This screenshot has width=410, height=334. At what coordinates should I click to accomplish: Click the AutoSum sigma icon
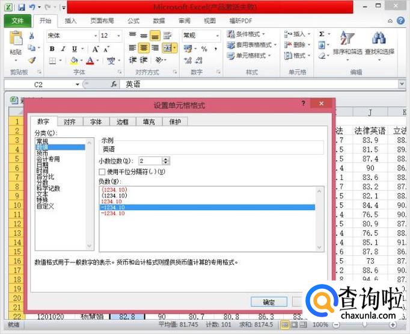click(322, 34)
